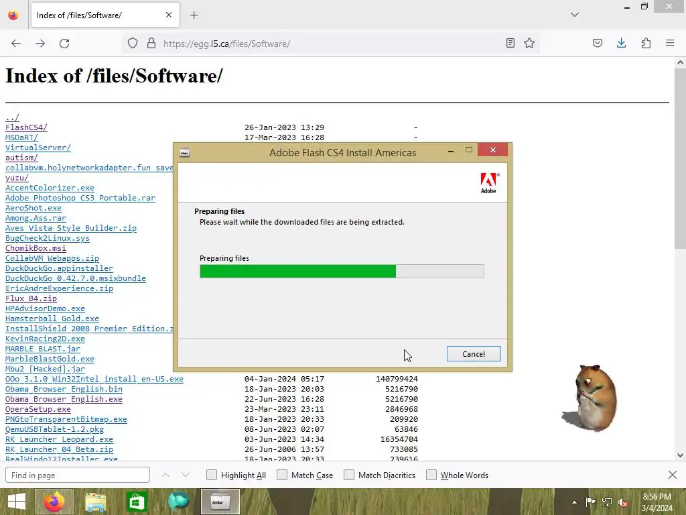Open File Explorer from the taskbar
Image resolution: width=686 pixels, height=515 pixels.
point(95,502)
